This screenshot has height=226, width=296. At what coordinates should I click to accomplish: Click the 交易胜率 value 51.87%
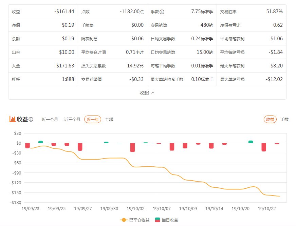[274, 12]
